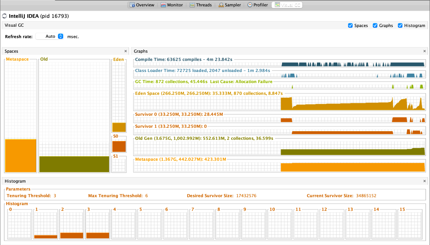430x245 pixels.
Task: Click histogram bucket 4
Action: [124, 224]
